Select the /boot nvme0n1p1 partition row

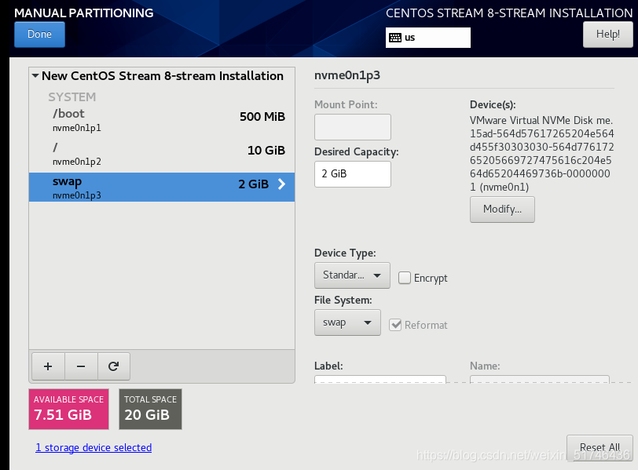(x=162, y=120)
